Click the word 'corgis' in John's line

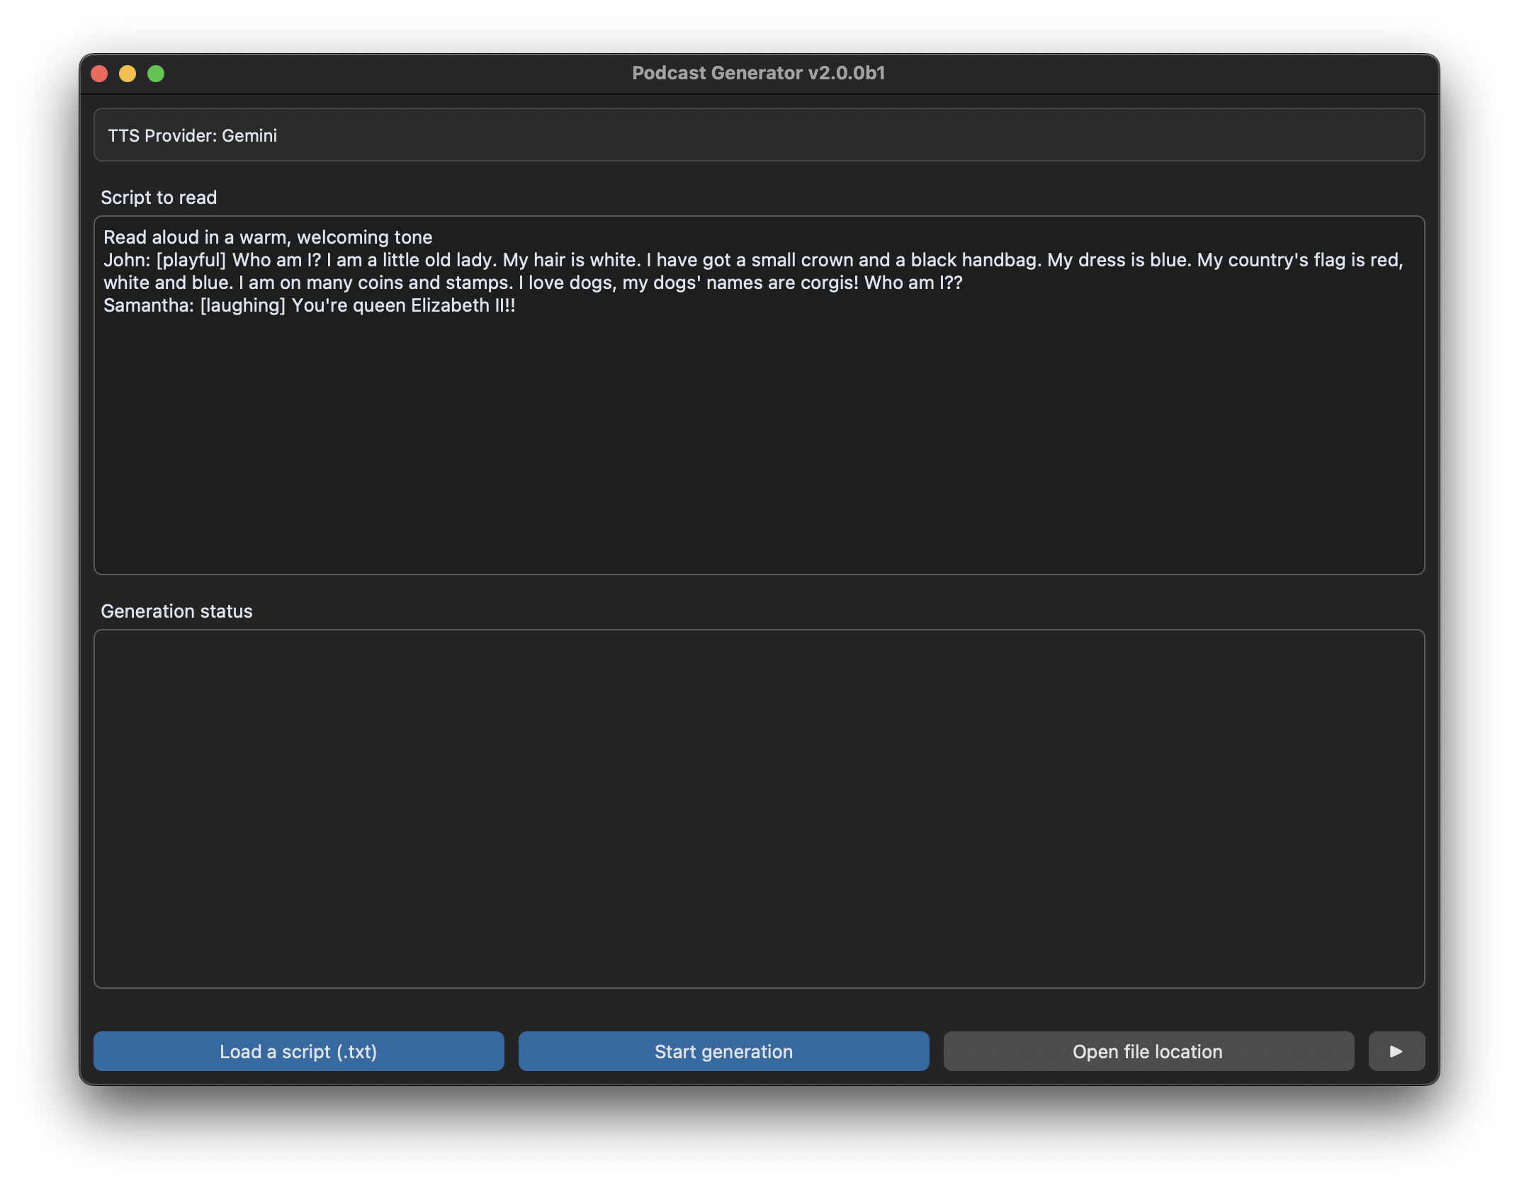point(826,282)
